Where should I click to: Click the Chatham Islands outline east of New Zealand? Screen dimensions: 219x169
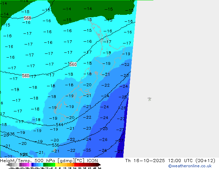pyautogui.click(x=150, y=99)
